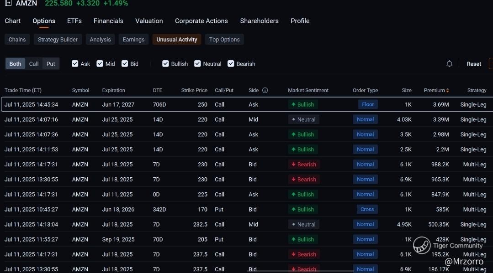Click the Market Sentiment column header
The height and width of the screenshot is (273, 493).
(x=308, y=90)
